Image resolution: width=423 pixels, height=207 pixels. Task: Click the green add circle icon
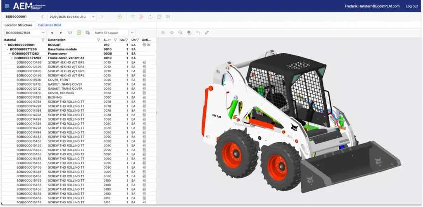pyautogui.click(x=119, y=17)
